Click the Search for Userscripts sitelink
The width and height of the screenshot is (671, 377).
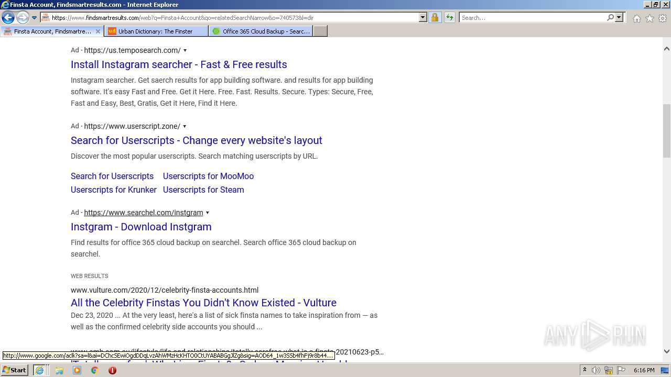pos(112,176)
